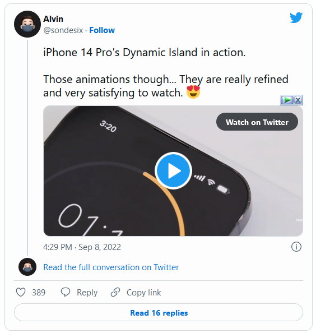Click the Copy link text label
Image resolution: width=316 pixels, height=333 pixels.
point(143,293)
